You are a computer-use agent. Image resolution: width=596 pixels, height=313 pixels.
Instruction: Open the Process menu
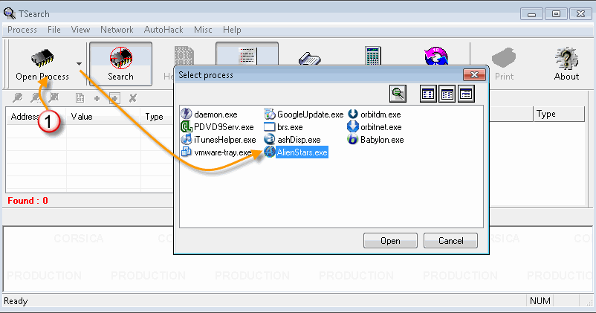(x=22, y=30)
